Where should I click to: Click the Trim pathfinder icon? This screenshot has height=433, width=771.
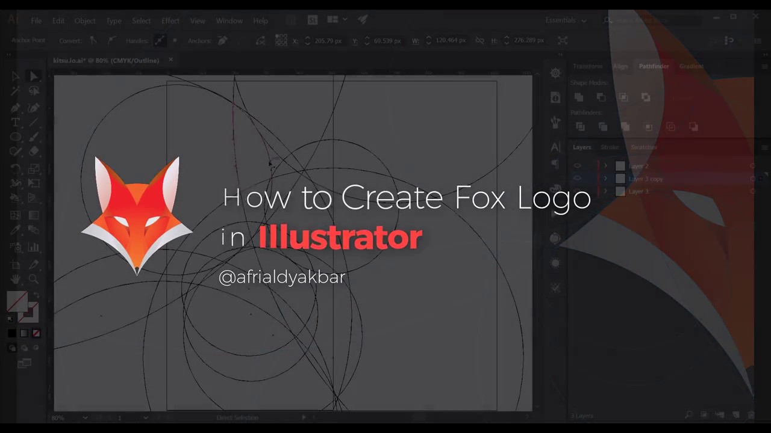[602, 126]
